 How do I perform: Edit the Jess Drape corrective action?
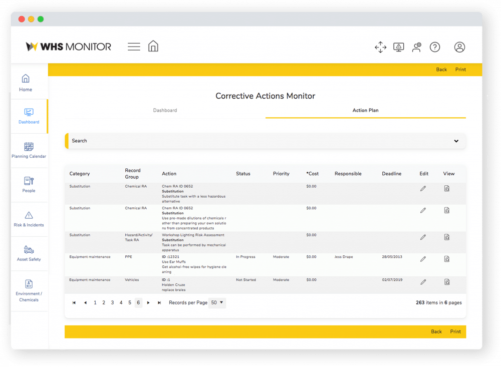[x=423, y=259]
